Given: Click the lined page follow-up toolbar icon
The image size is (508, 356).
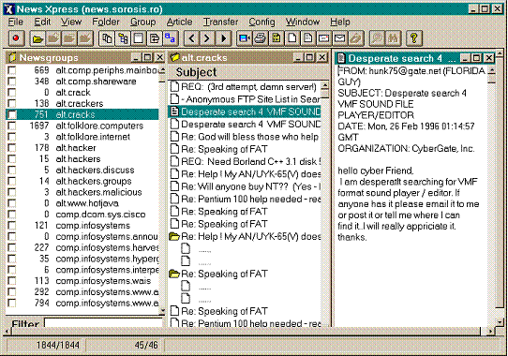Looking at the screenshot, I should [307, 38].
